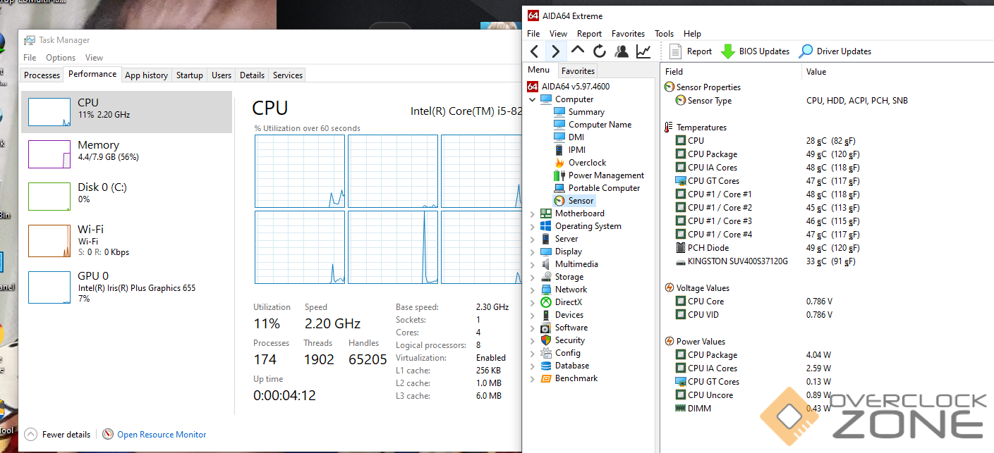Expand the Network node
Viewport: 994px width, 453px height.
[532, 290]
